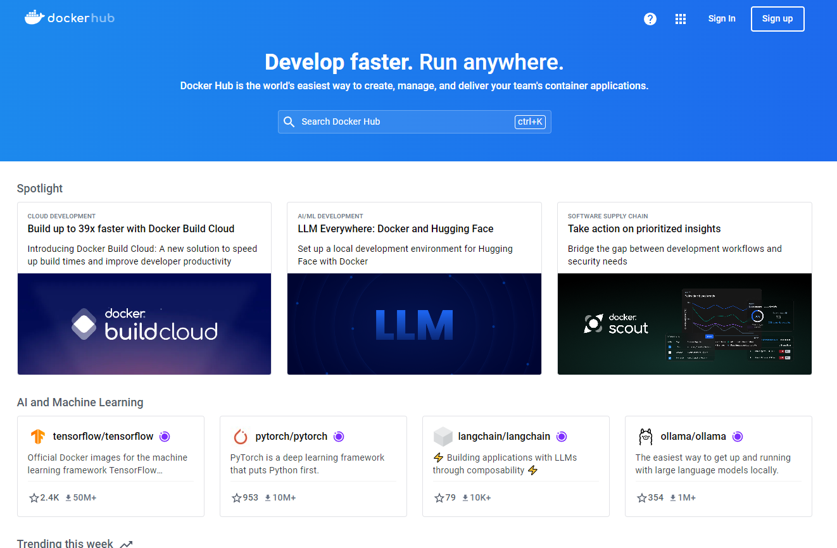
Task: Click the 1M+ downloads count on ollama
Action: tap(687, 498)
